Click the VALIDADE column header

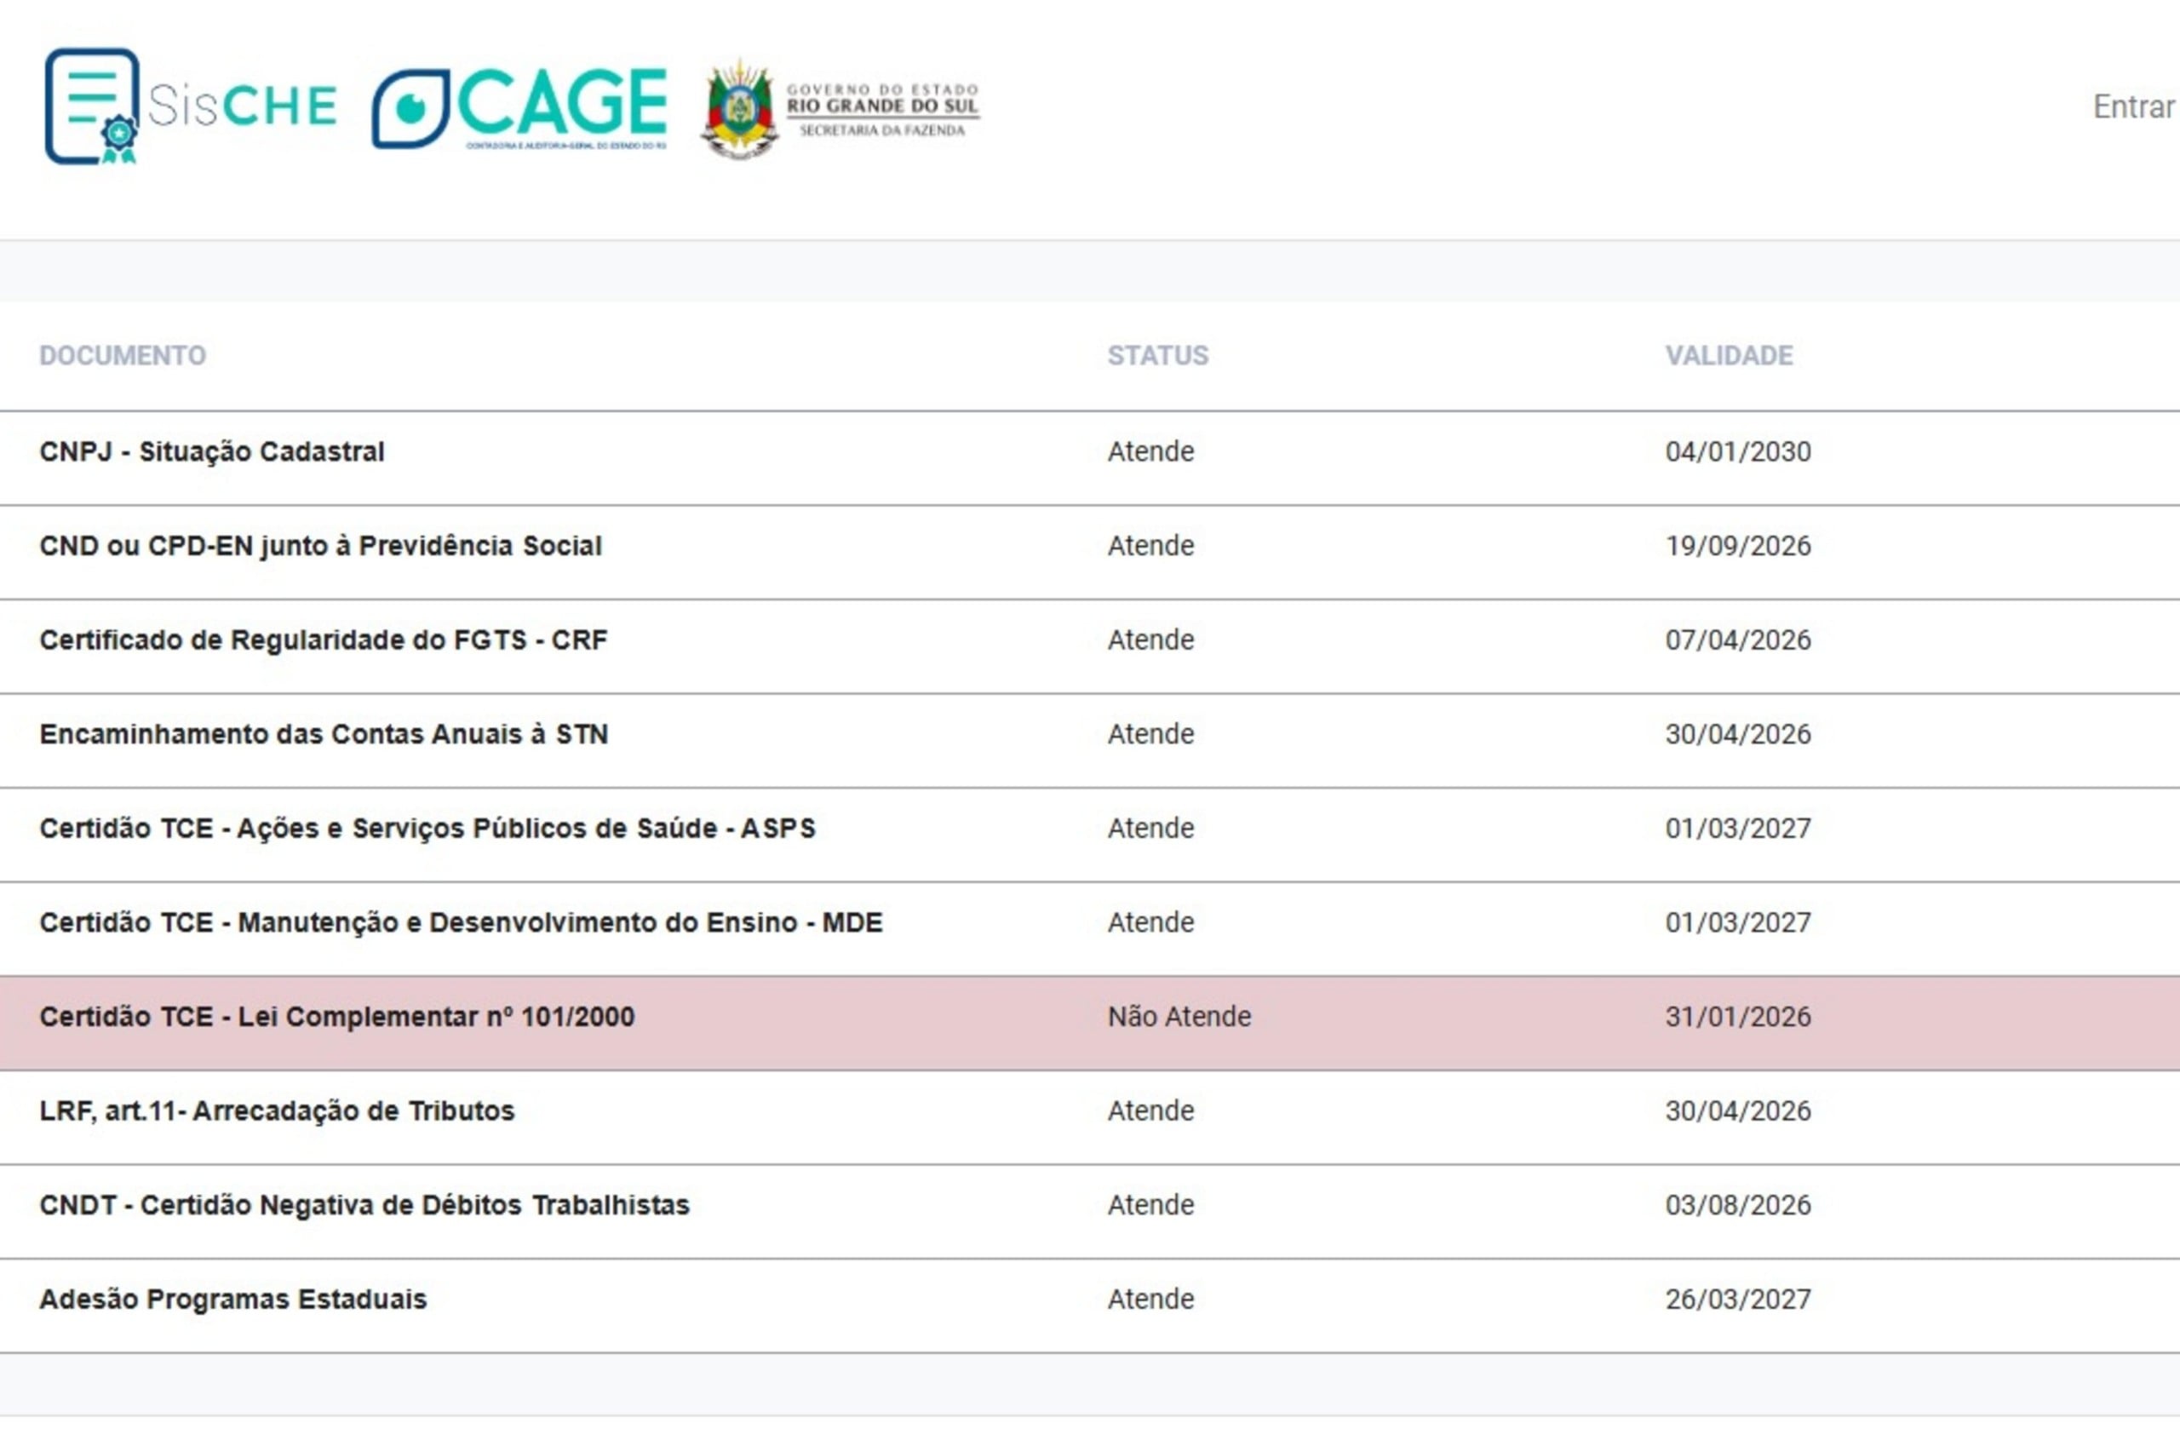tap(1729, 356)
